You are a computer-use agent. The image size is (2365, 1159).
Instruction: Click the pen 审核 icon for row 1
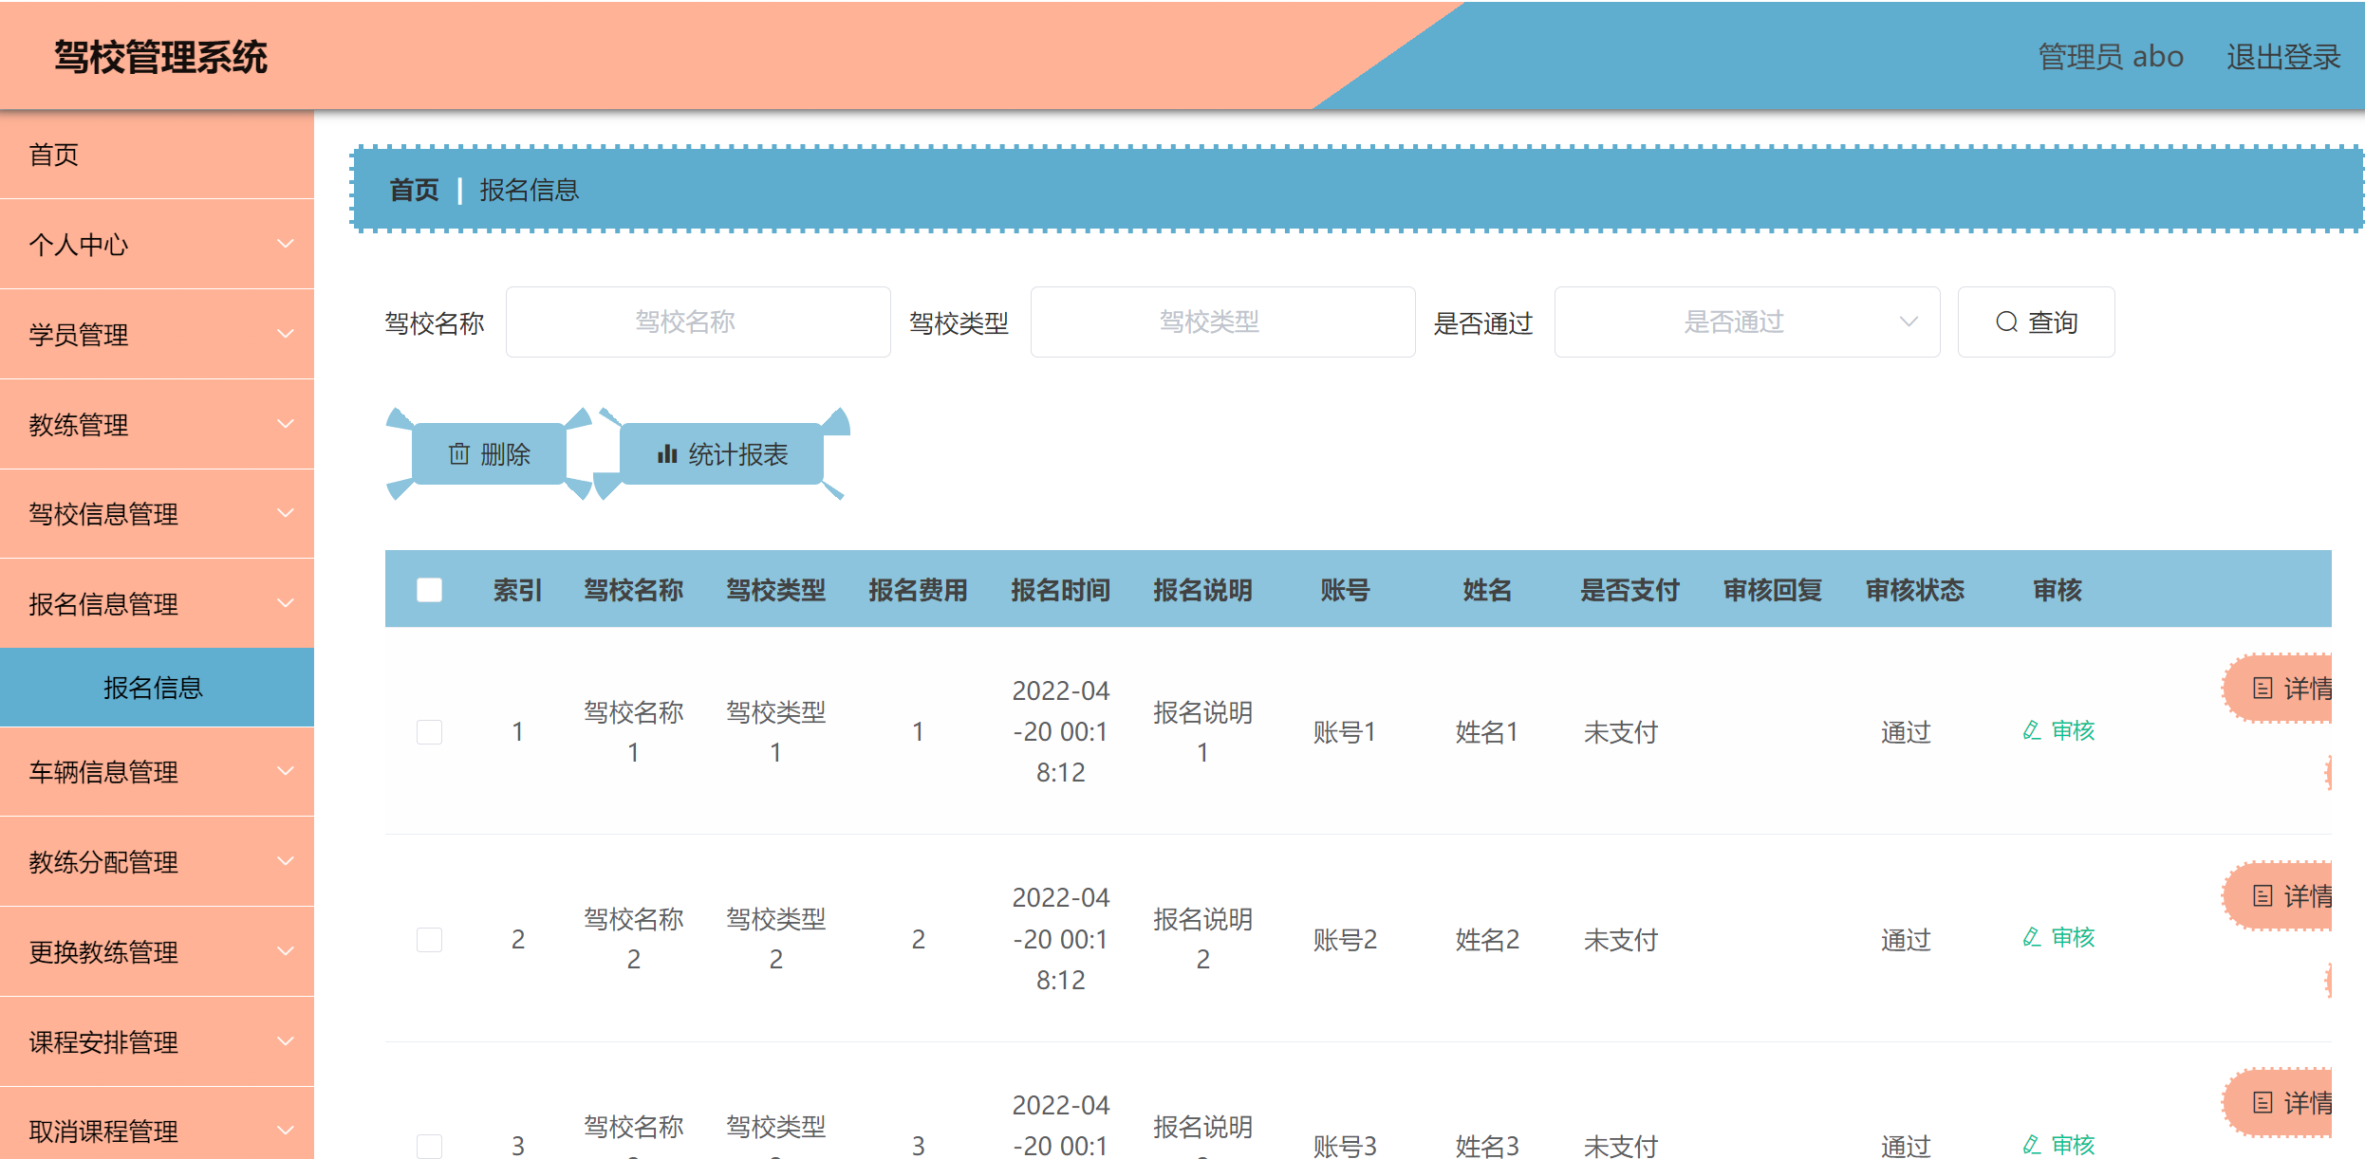tap(2058, 731)
